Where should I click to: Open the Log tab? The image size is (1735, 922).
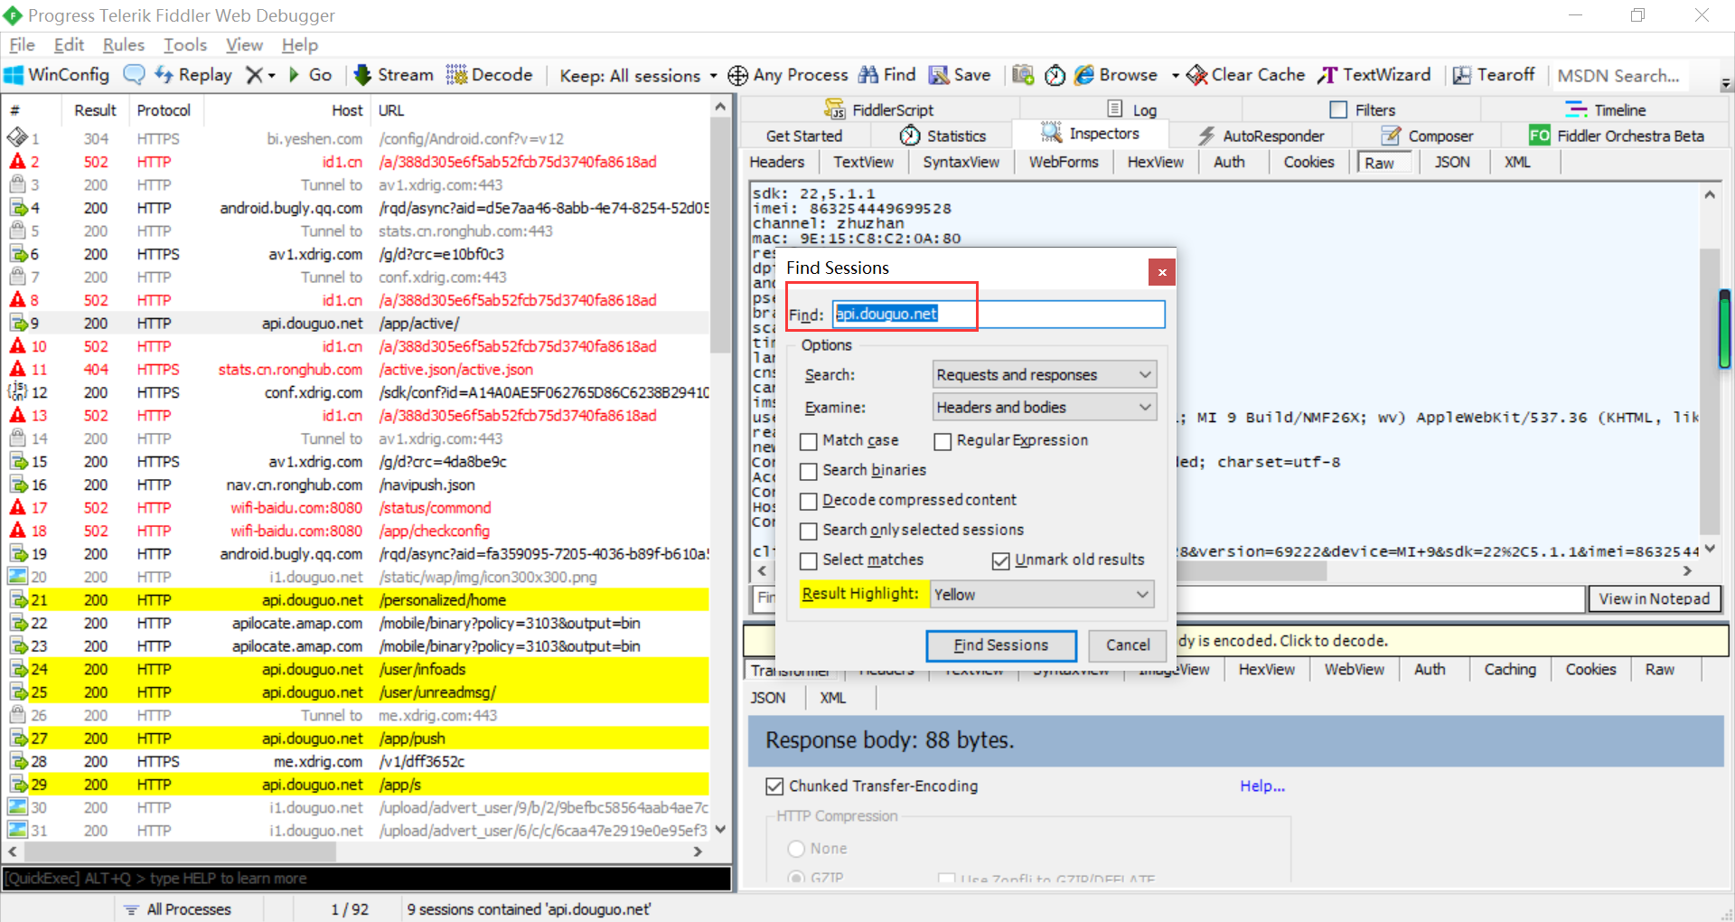(x=1133, y=109)
